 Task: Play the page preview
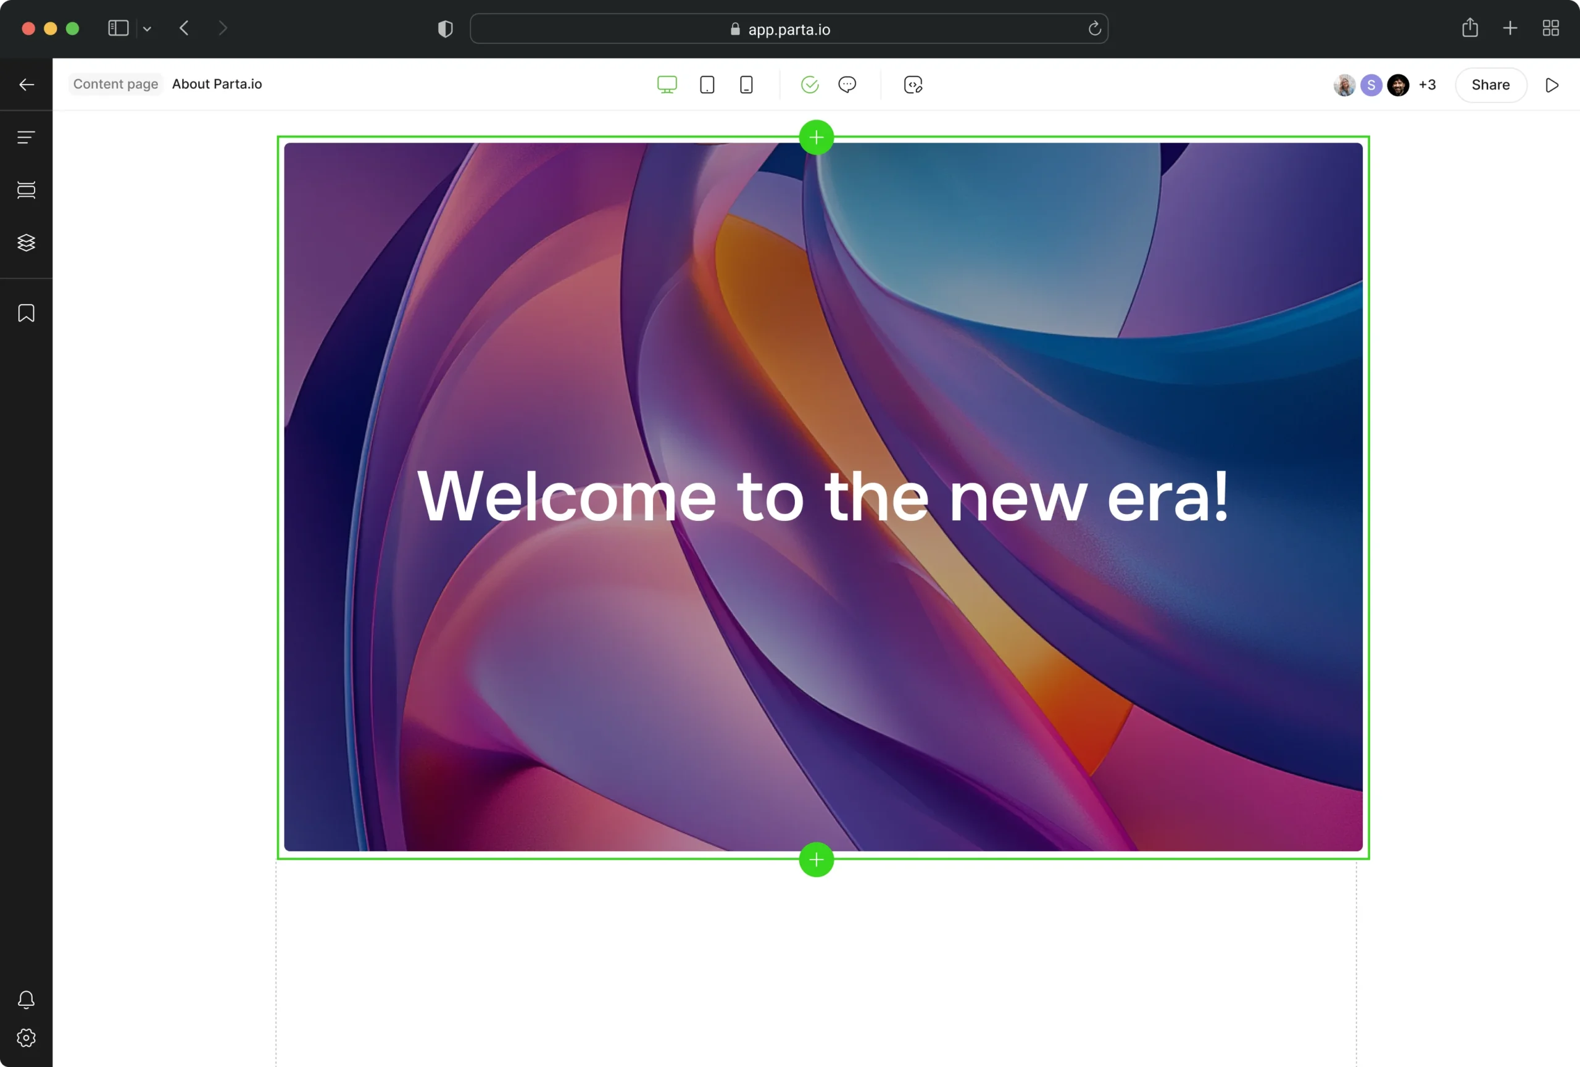(x=1552, y=85)
